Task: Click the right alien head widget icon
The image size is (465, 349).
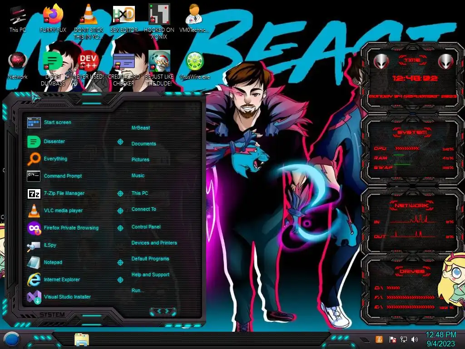Action: tap(446, 61)
